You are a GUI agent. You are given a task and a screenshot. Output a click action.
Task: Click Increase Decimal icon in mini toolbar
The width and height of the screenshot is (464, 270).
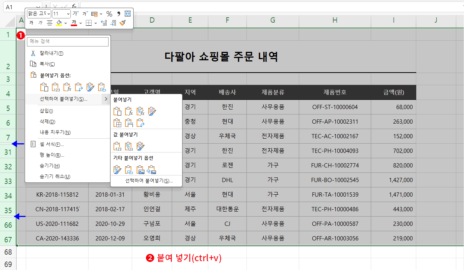(104, 23)
